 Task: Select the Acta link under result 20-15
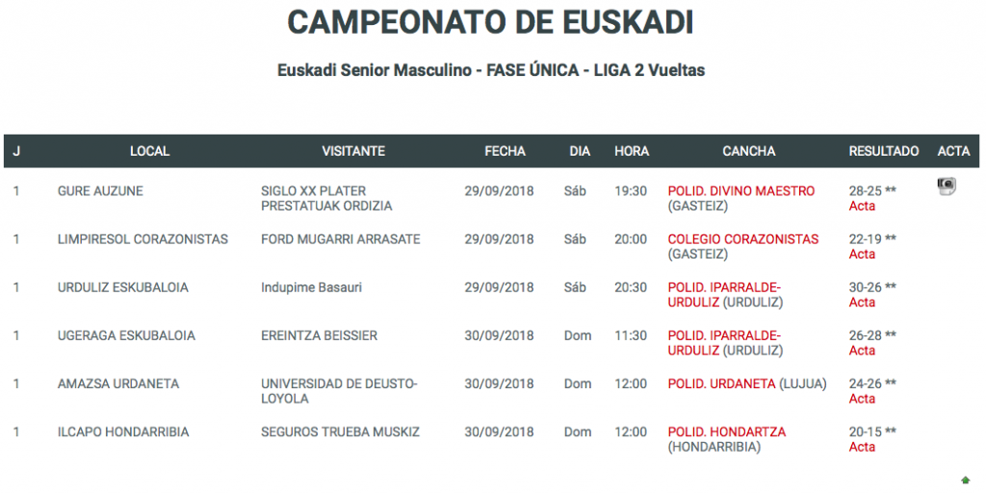(862, 447)
